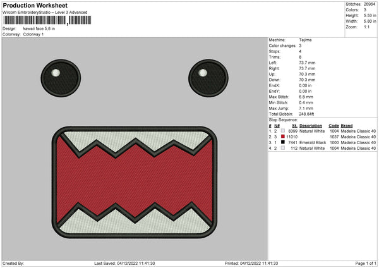
Task: Click the 'Color changes:' label
Action: pos(282,46)
